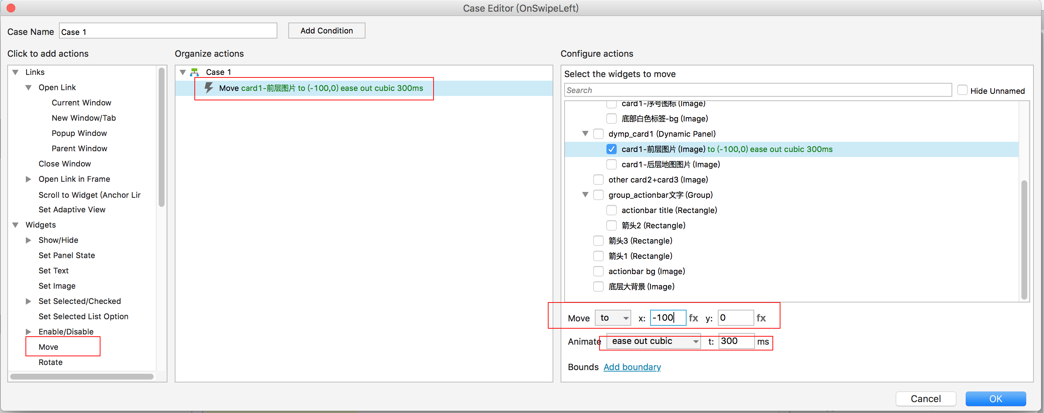Open the 'ease out cubic' animation dropdown
The width and height of the screenshot is (1044, 413).
(x=653, y=341)
